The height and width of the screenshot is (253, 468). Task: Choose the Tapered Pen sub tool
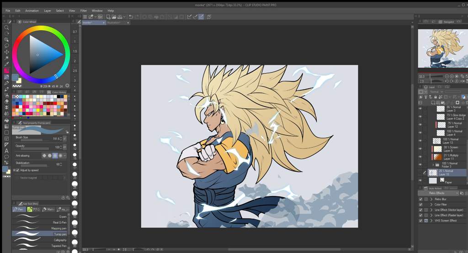(40, 246)
